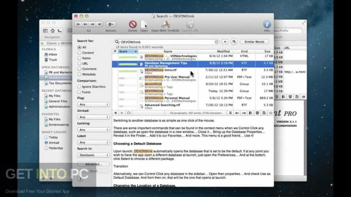The image size is (351, 197).
Task: Click the back triangle in preview bar
Action: tap(116, 113)
